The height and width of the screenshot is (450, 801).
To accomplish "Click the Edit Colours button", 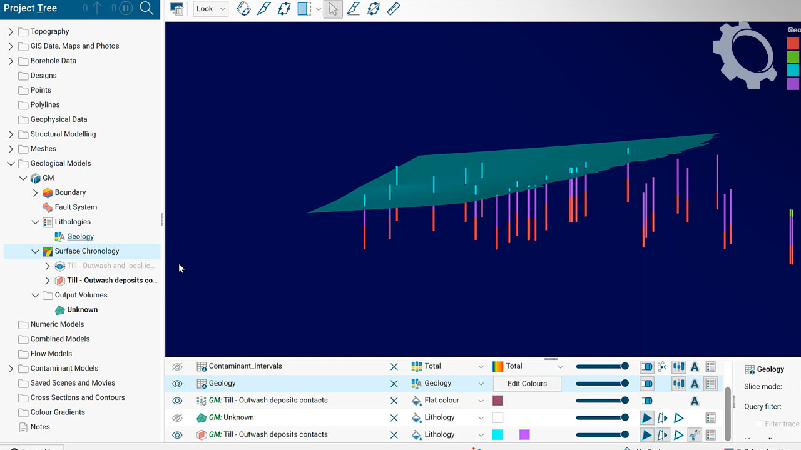I will click(527, 384).
